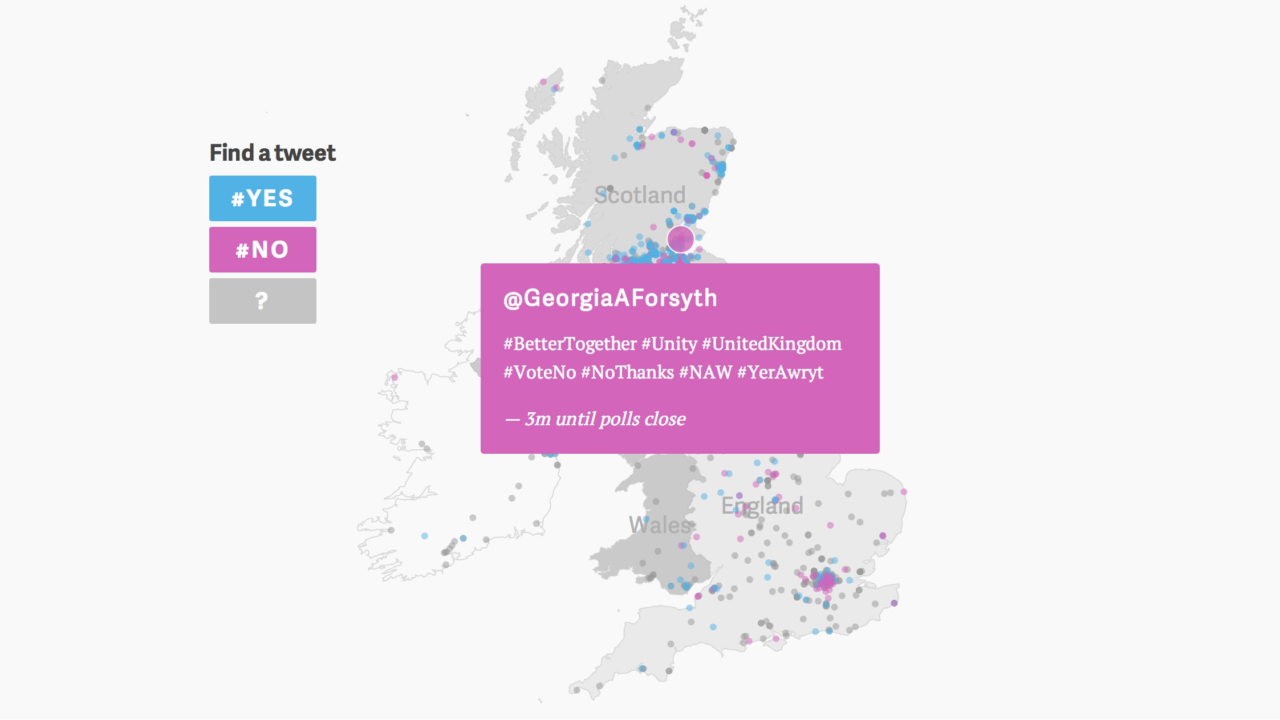The image size is (1280, 720).
Task: Click the pink #NO button
Action: pyautogui.click(x=263, y=250)
